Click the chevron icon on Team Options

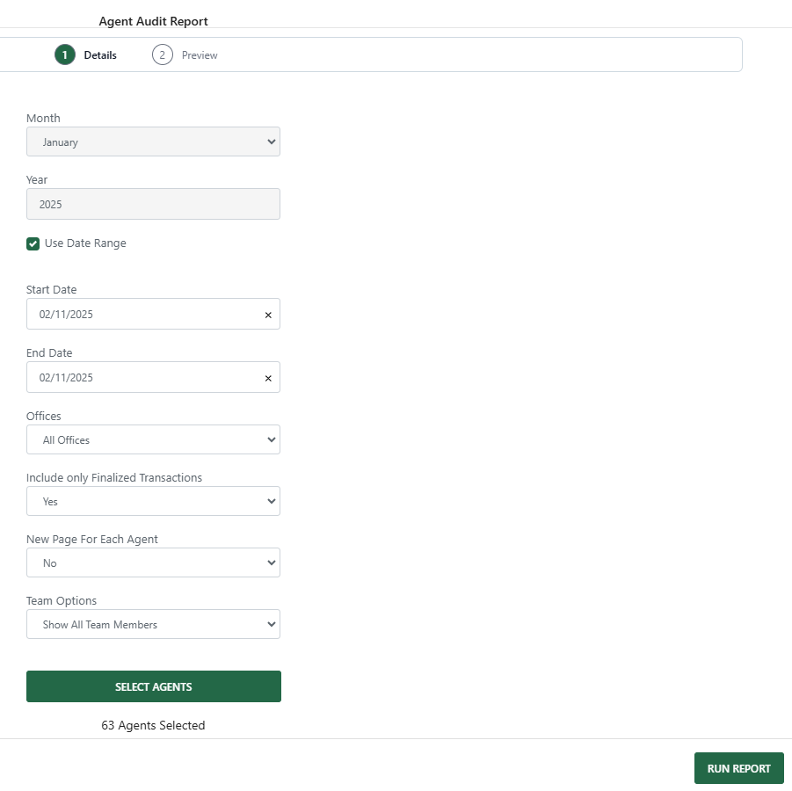pyautogui.click(x=272, y=624)
